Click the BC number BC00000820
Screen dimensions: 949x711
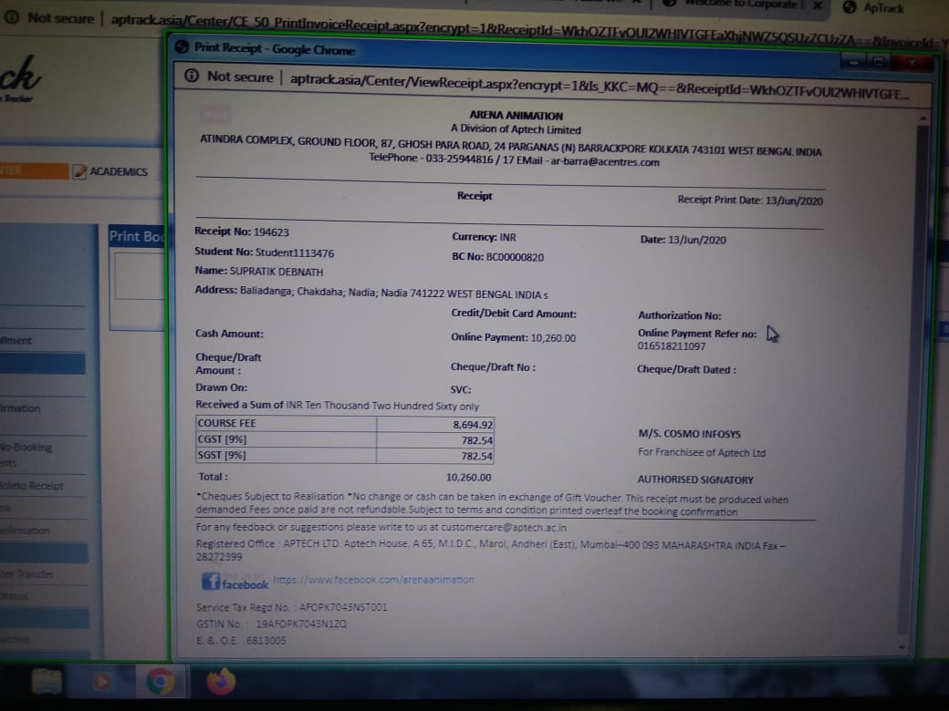[515, 257]
